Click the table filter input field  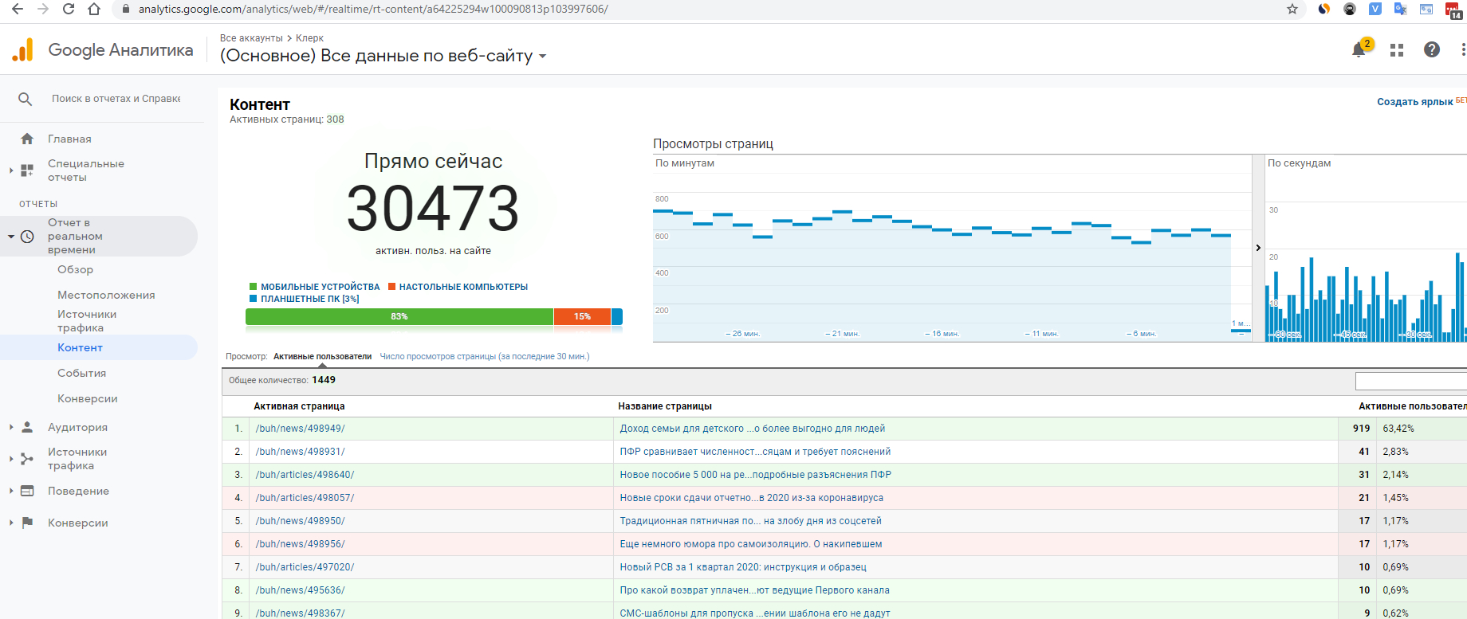[1410, 381]
